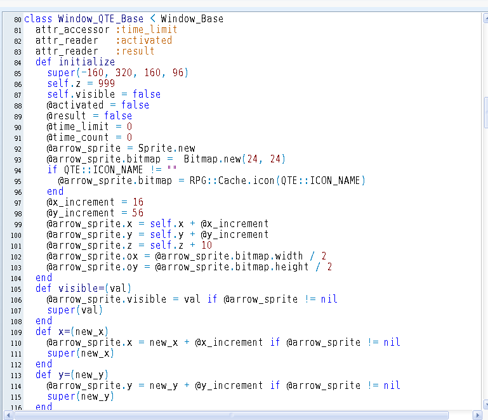488x420 pixels.
Task: Click 'self.z + 10' on line 101
Action: (181, 245)
